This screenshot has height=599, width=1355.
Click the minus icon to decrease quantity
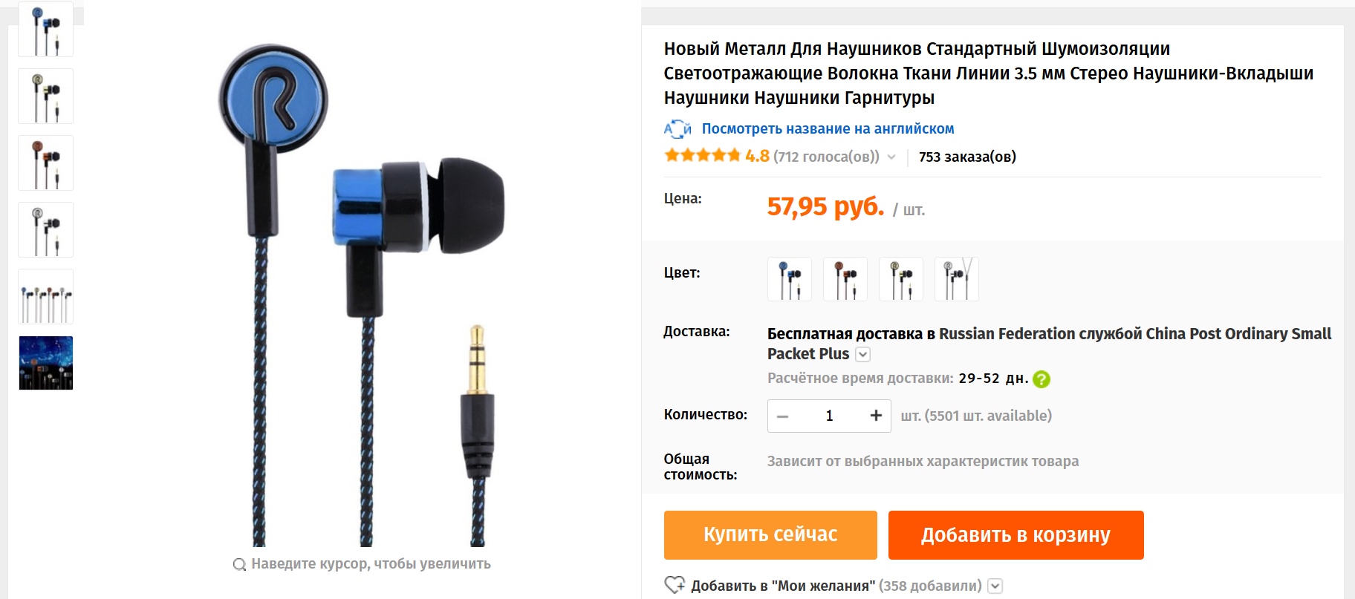click(782, 416)
